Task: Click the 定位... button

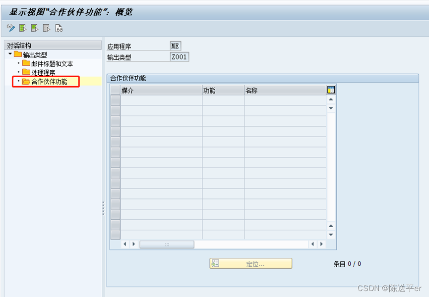Action: tap(250, 263)
